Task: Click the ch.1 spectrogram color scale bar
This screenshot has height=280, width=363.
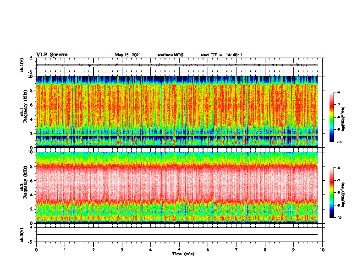Action: (x=331, y=117)
